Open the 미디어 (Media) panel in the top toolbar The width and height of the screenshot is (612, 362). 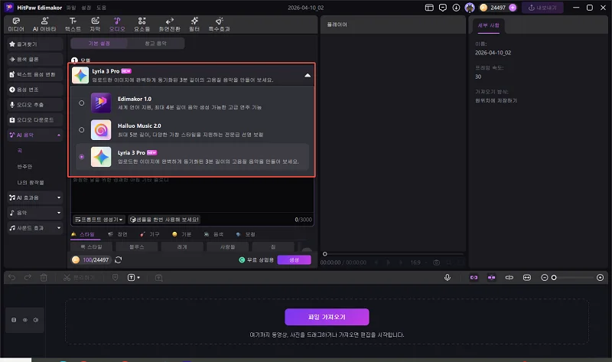[x=16, y=24]
